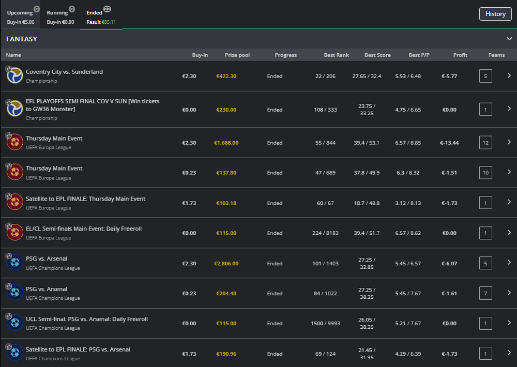Open the History button

[495, 14]
